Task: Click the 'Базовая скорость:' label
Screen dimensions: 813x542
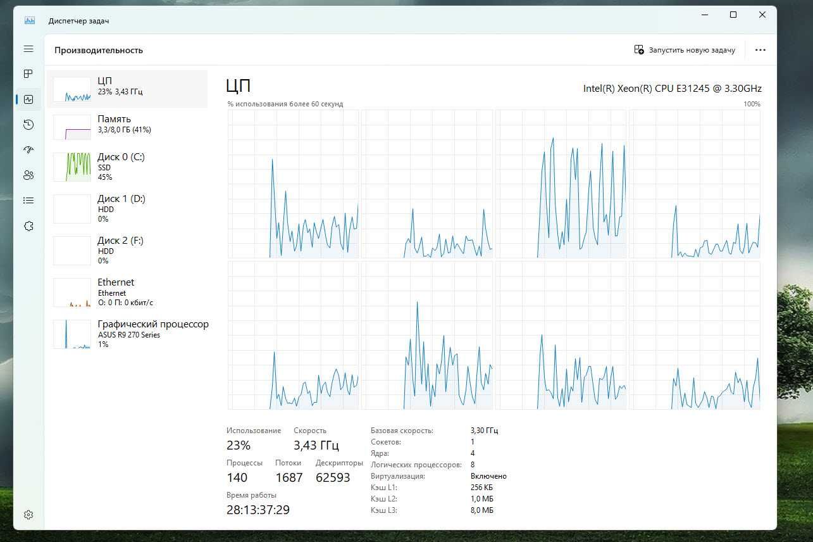Action: pos(402,431)
